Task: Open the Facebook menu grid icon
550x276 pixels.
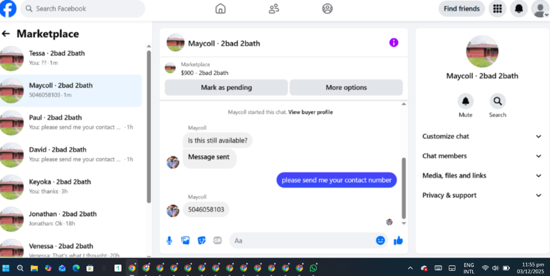Action: coord(497,9)
